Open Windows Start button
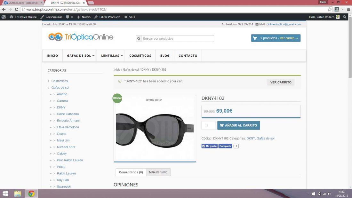The width and height of the screenshot is (352, 198). [x=5, y=194]
